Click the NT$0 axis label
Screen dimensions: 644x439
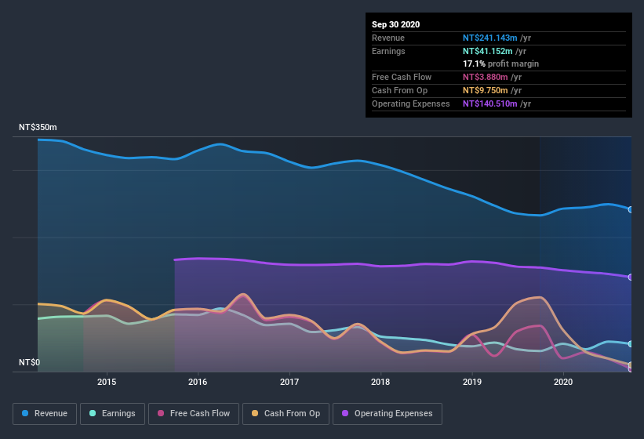click(x=30, y=362)
